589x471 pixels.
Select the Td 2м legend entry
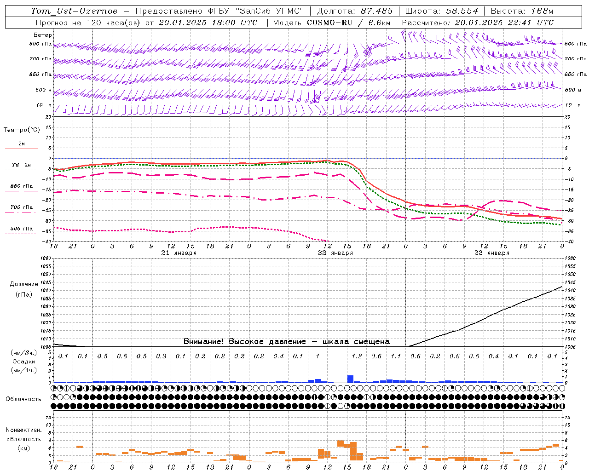tap(21, 165)
